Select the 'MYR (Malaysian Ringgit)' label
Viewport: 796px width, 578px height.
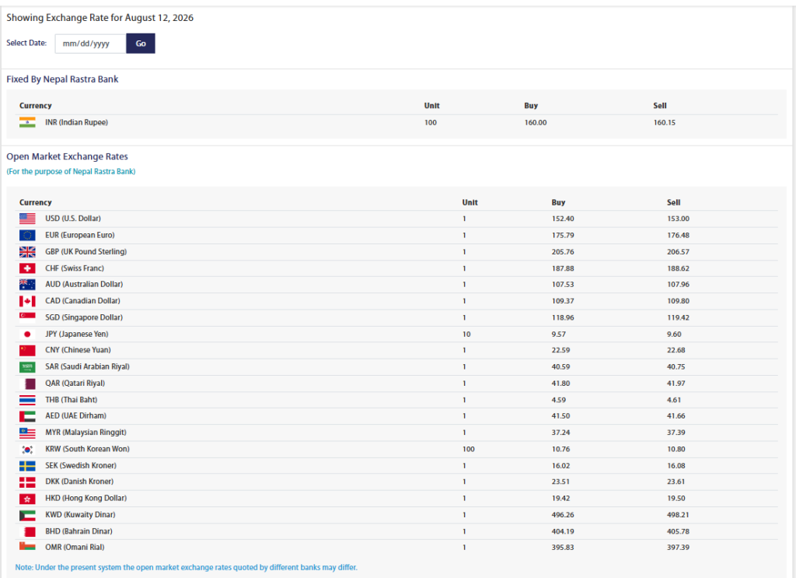(x=86, y=433)
